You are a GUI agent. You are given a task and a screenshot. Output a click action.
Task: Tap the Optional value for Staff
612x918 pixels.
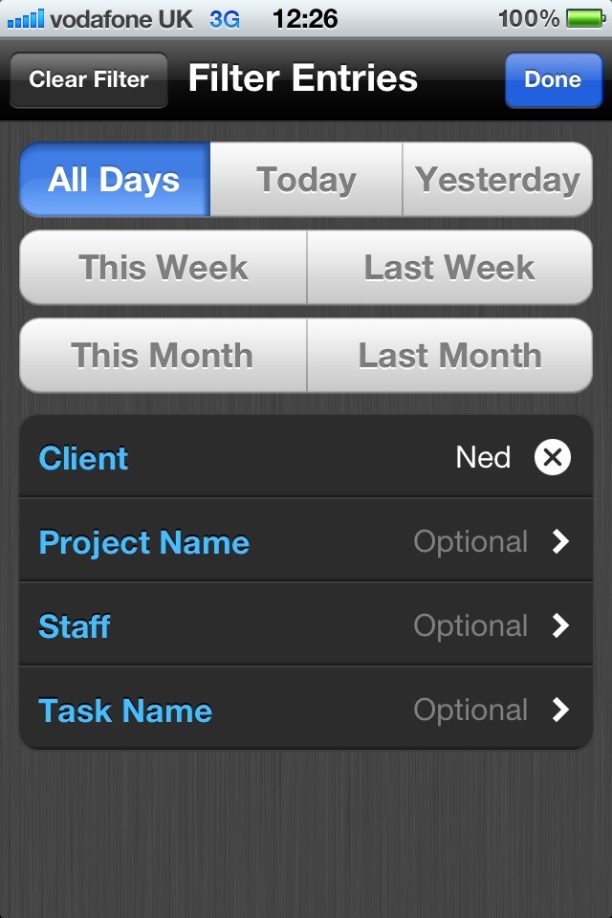pos(470,625)
